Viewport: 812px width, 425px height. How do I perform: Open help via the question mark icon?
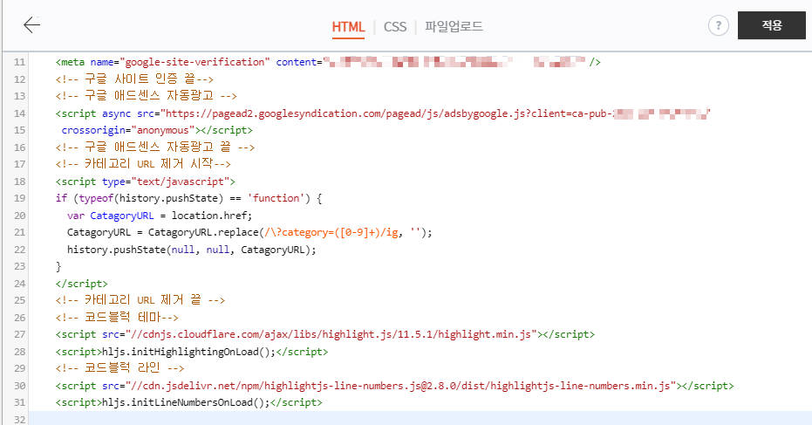tap(719, 25)
